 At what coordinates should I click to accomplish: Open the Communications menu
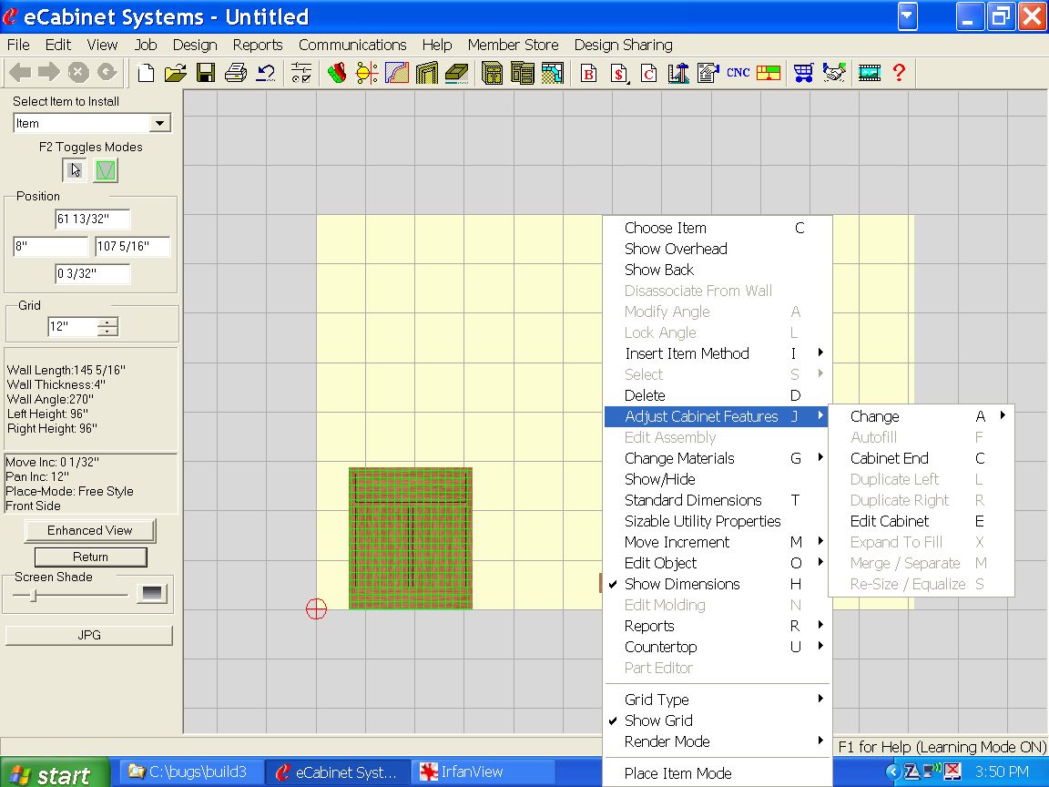352,45
